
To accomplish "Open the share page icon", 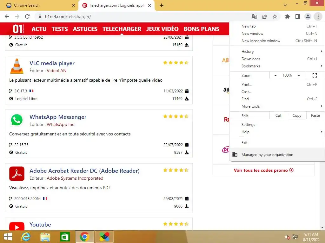I will 265,16.
